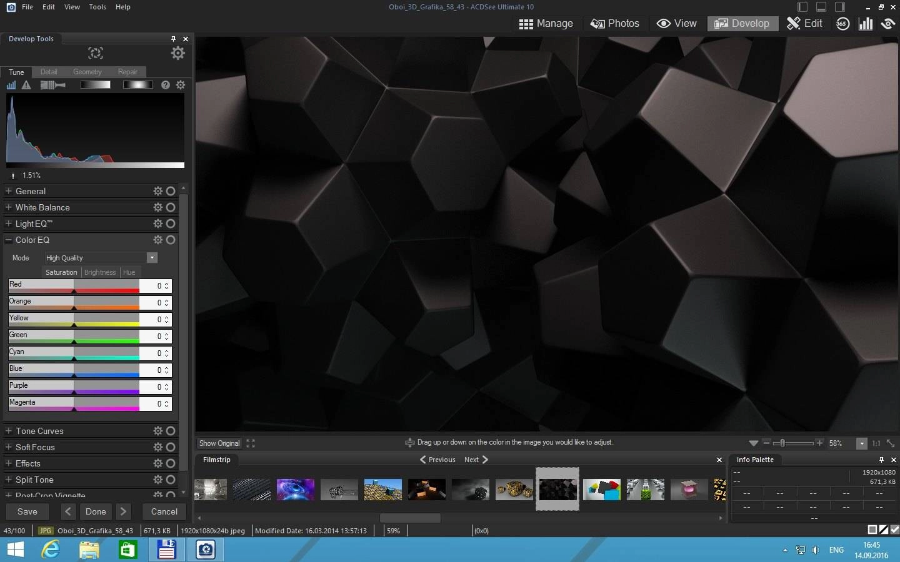Select the Develop Brush tool
This screenshot has width=900, height=562.
53,85
